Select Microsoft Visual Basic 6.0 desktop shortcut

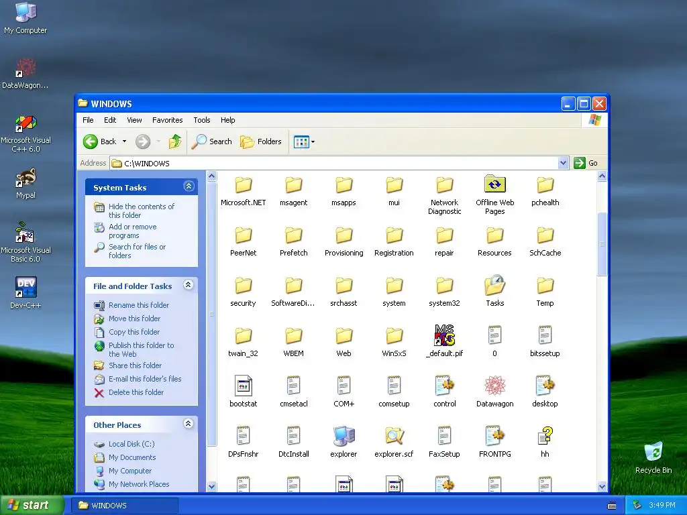point(25,243)
